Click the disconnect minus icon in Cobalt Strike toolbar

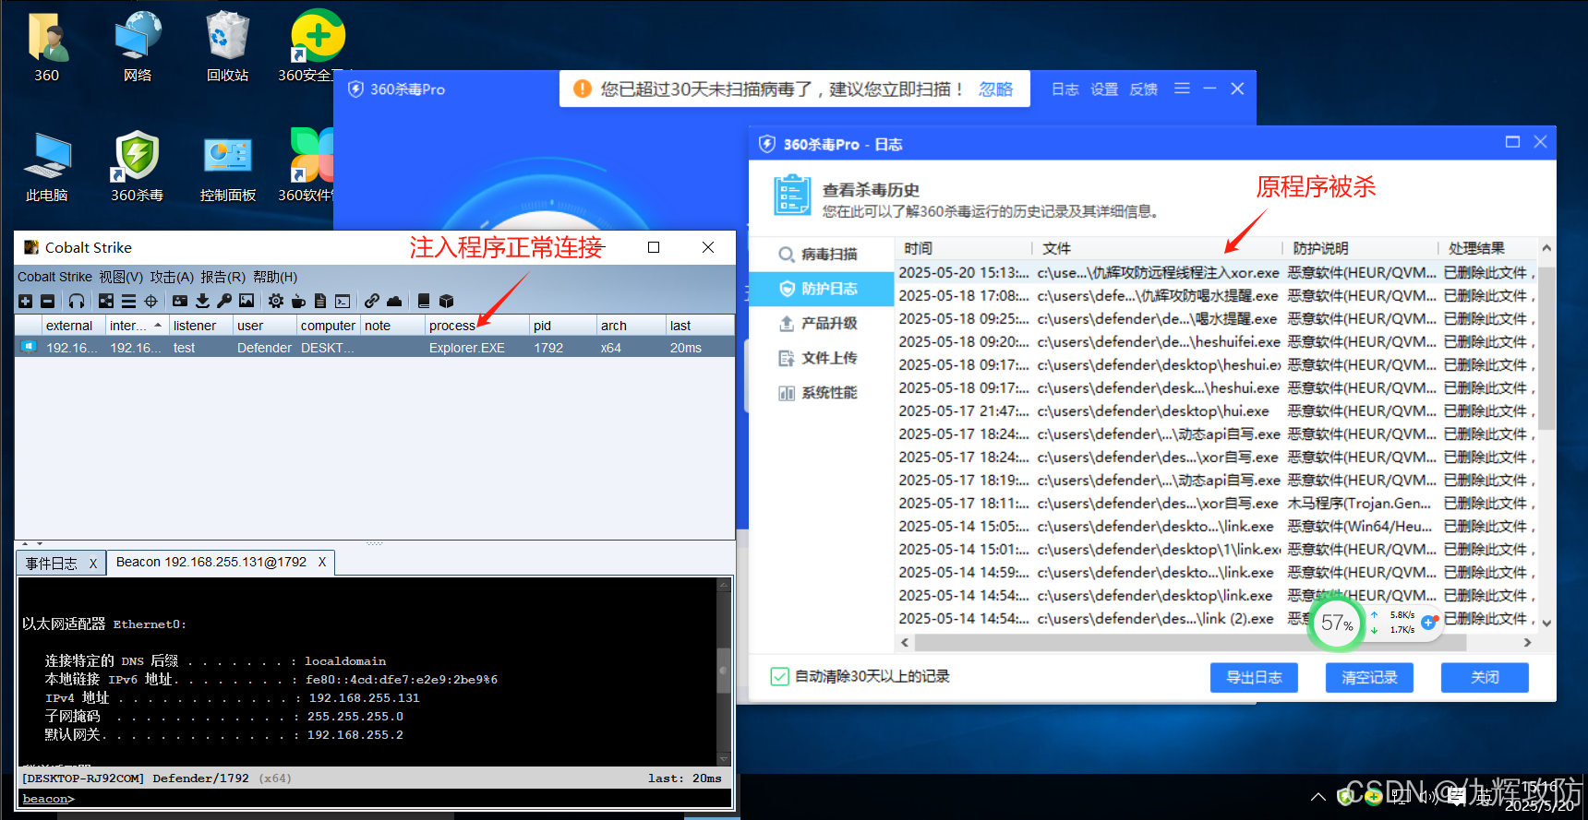[x=47, y=301]
